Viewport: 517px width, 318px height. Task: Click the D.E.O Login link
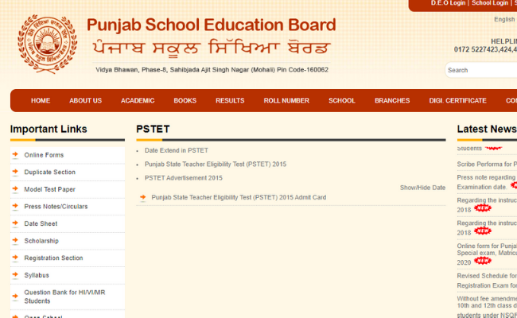448,3
